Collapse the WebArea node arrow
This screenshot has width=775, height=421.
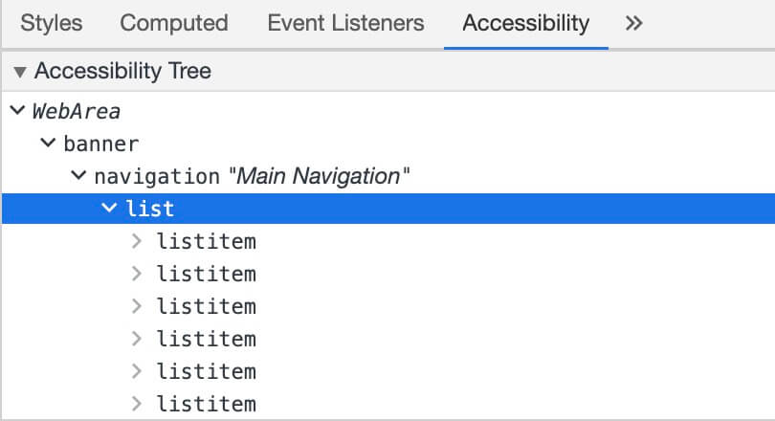[x=17, y=111]
